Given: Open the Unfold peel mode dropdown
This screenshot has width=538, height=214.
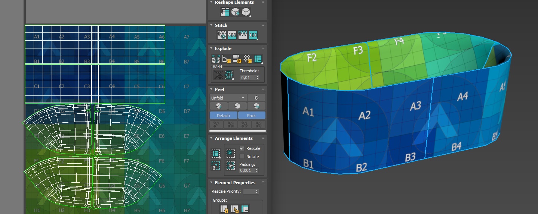Looking at the screenshot, I should point(228,98).
